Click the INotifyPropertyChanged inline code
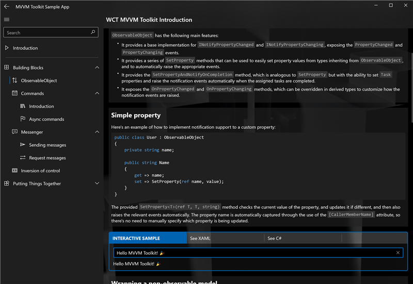This screenshot has width=413, height=284. point(226,45)
